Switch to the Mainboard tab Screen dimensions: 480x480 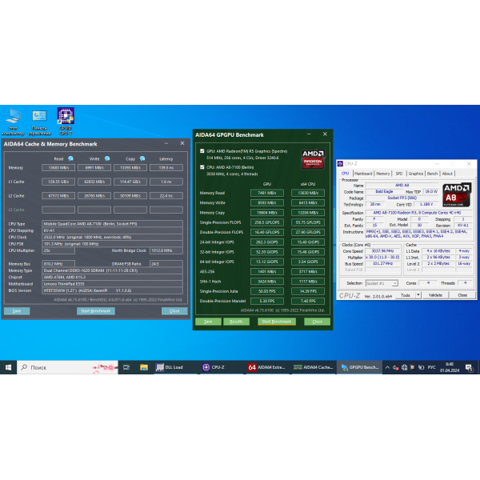click(x=363, y=174)
